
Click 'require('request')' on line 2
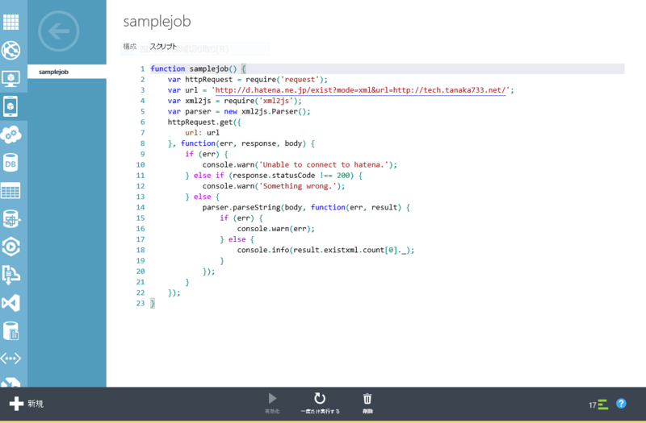point(285,79)
